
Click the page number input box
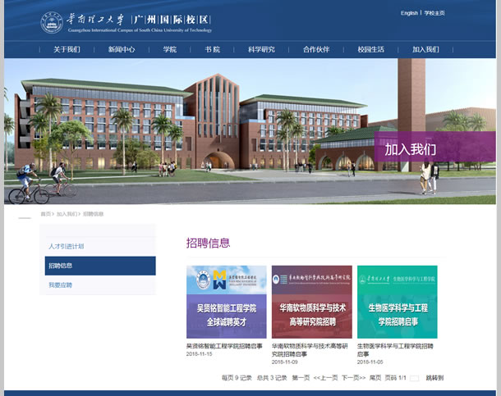414,378
